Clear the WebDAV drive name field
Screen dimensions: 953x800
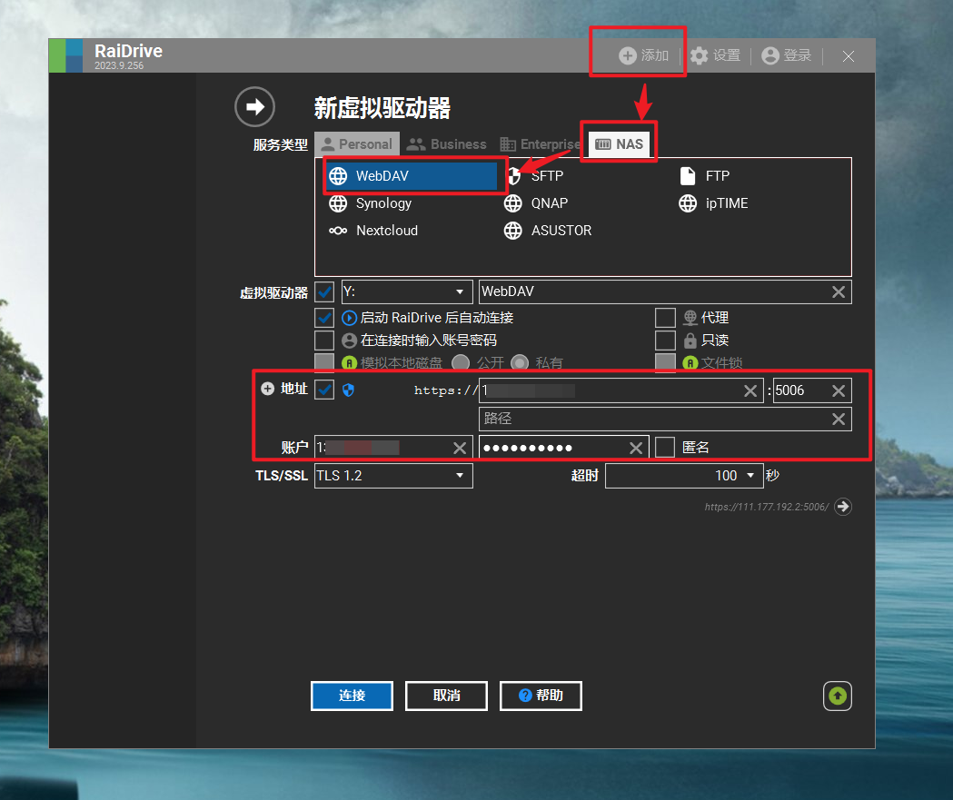[x=839, y=292]
